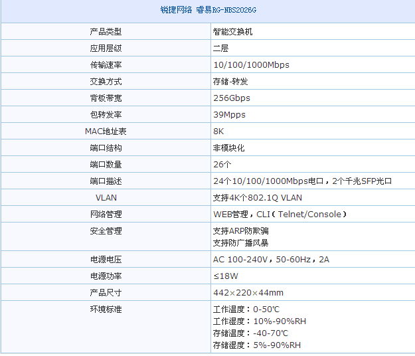Select the 非模块化 value

[x=228, y=148]
